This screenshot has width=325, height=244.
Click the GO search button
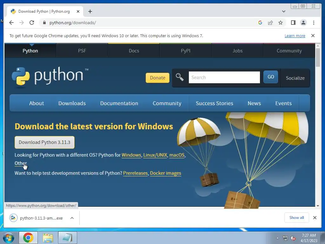[271, 77]
